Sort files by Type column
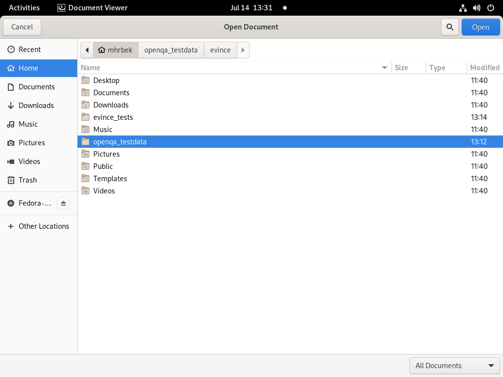Image resolution: width=503 pixels, height=377 pixels. click(446, 68)
